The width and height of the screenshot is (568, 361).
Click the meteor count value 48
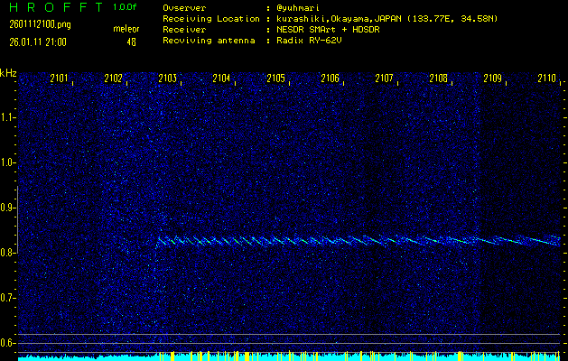pos(132,42)
